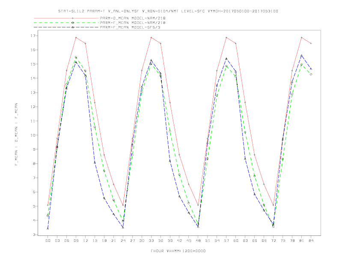Click y-axis tick label 10
Screen dimensions: 339x262
tap(33, 135)
